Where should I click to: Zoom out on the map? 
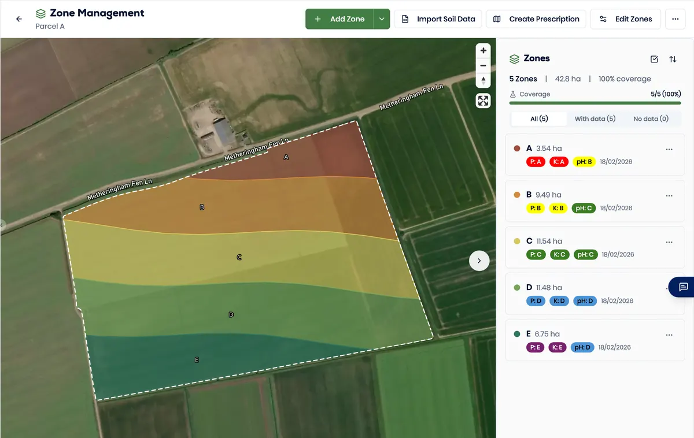click(483, 66)
